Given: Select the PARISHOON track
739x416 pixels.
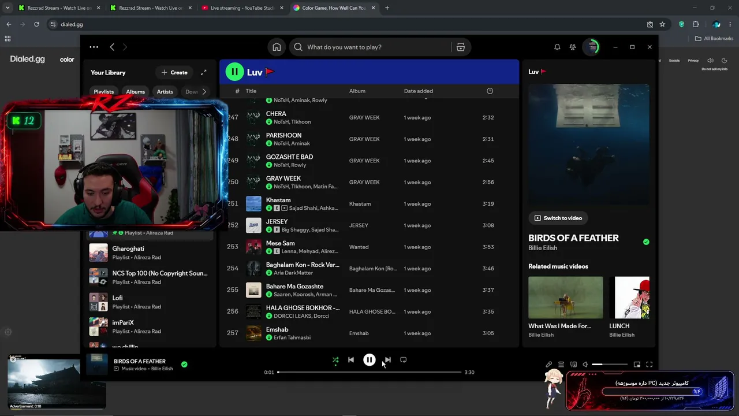Looking at the screenshot, I should [x=283, y=135].
